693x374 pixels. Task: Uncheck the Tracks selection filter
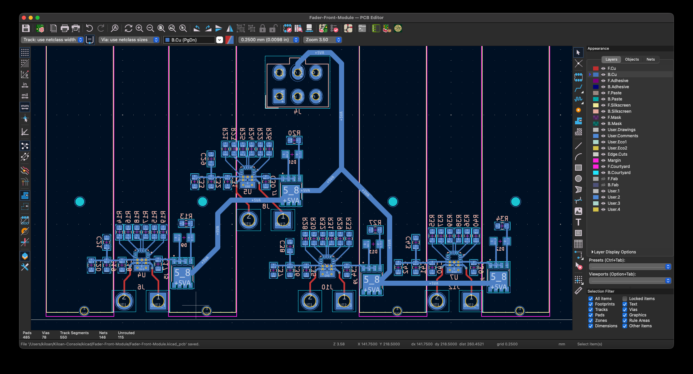pyautogui.click(x=591, y=310)
